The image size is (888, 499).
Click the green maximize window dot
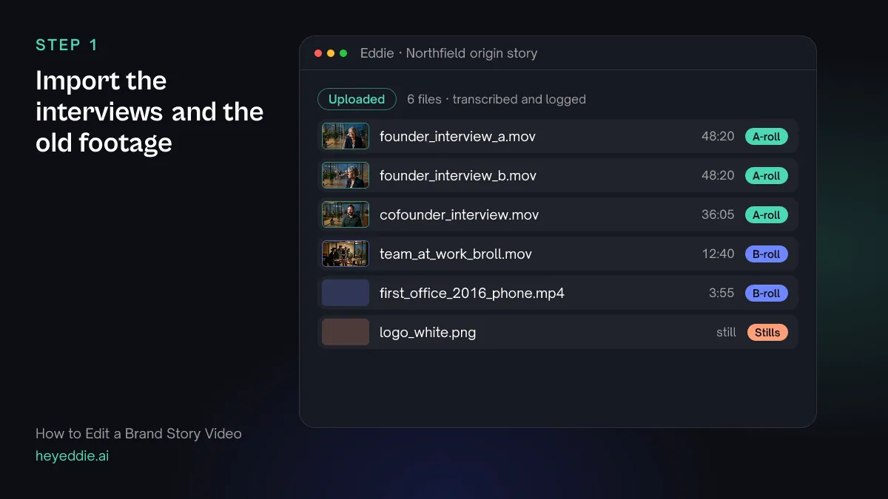coord(343,53)
